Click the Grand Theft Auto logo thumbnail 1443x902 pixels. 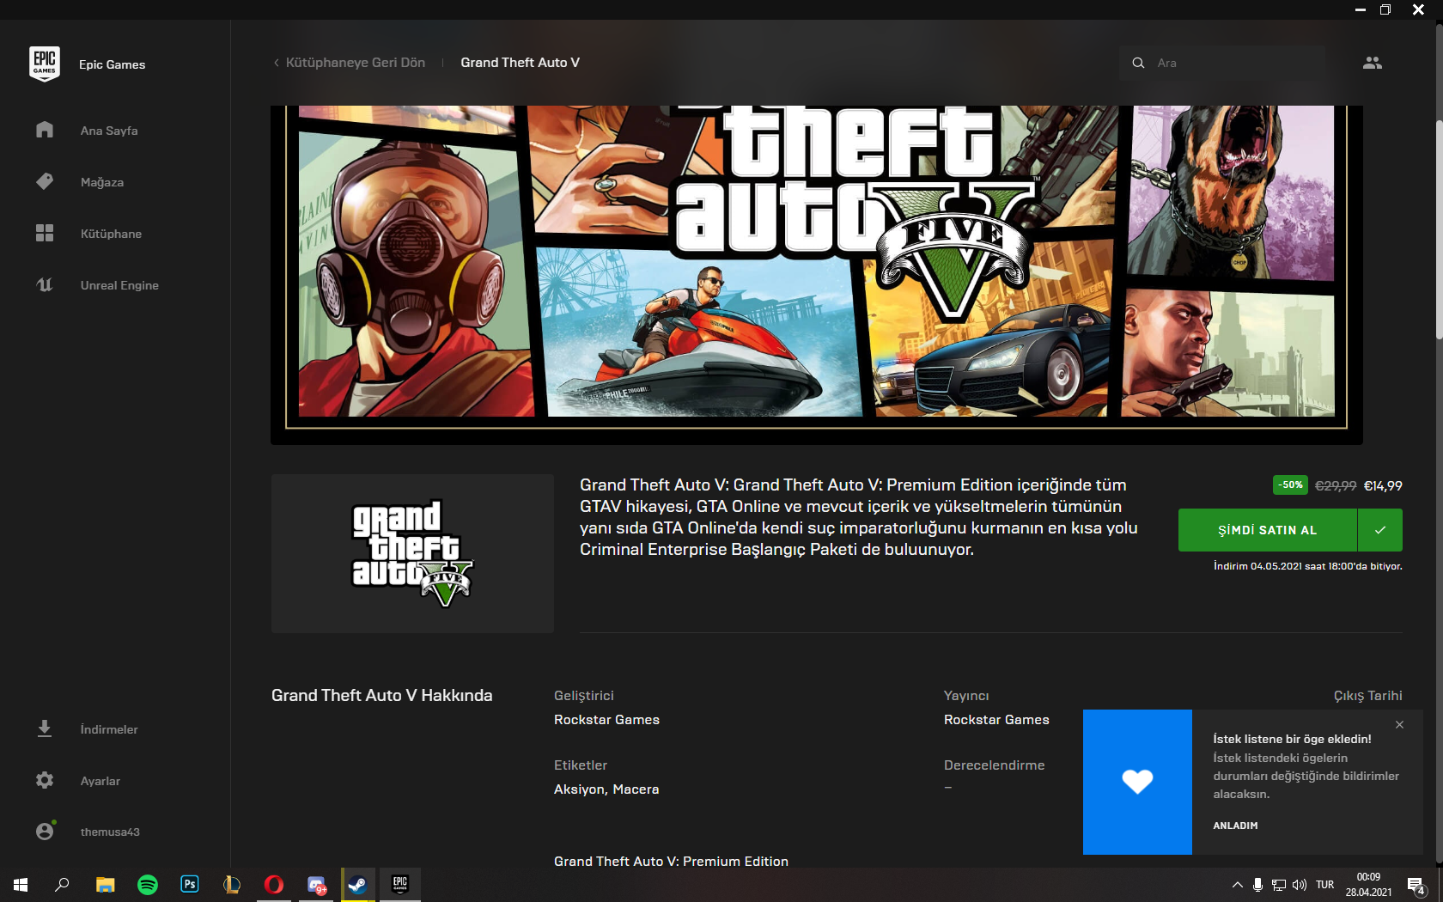pyautogui.click(x=412, y=553)
